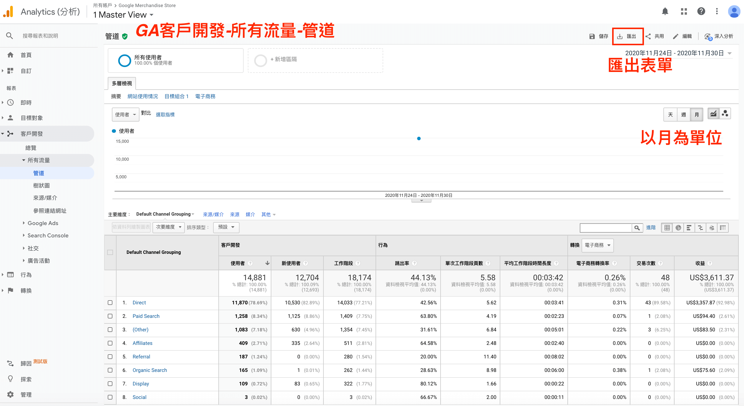The width and height of the screenshot is (744, 406).
Task: Click the 匯出 (Export) icon
Action: 629,36
